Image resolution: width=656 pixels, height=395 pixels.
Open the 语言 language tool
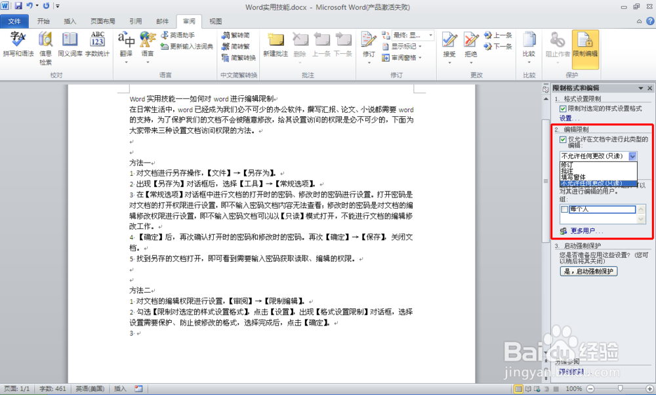147,47
